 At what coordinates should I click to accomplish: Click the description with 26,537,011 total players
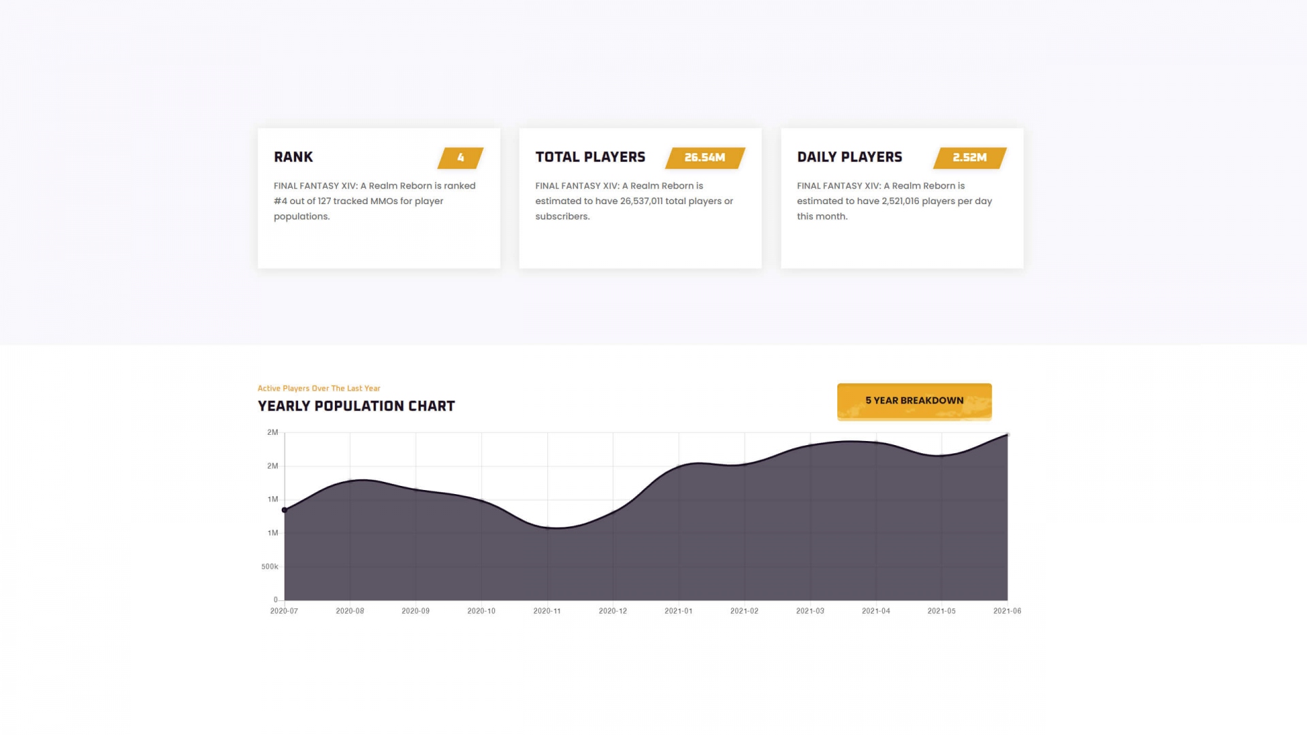point(634,201)
